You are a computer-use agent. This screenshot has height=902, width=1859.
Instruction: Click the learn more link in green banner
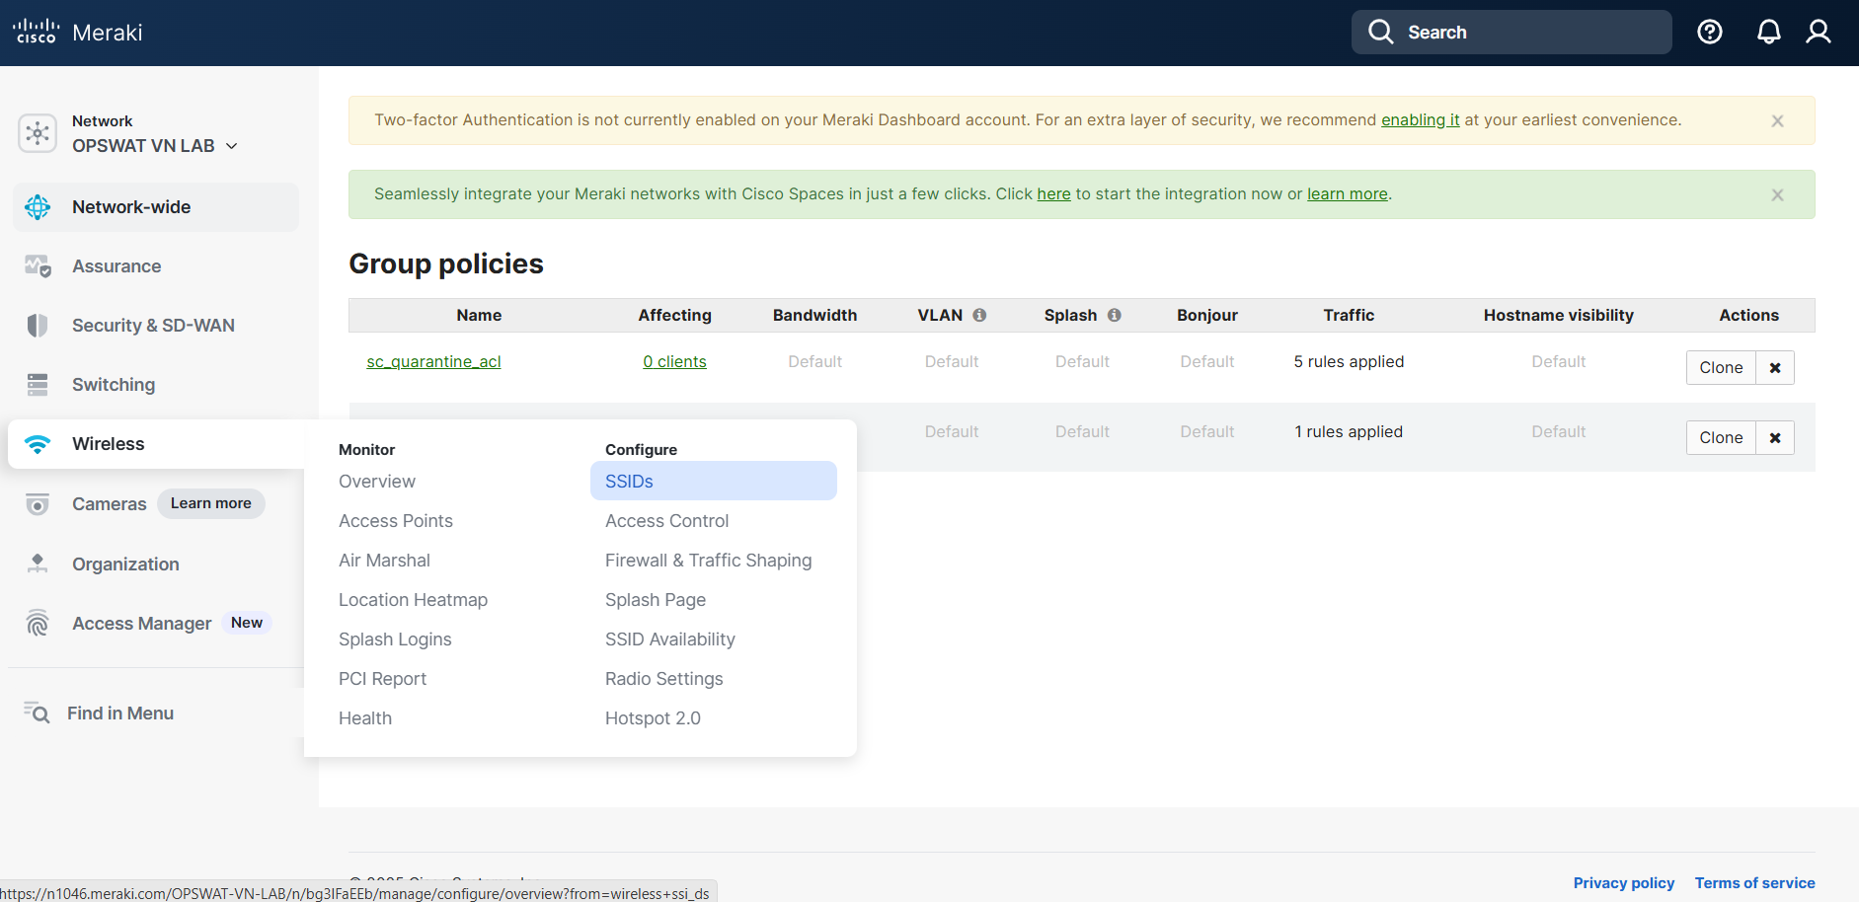point(1347,193)
